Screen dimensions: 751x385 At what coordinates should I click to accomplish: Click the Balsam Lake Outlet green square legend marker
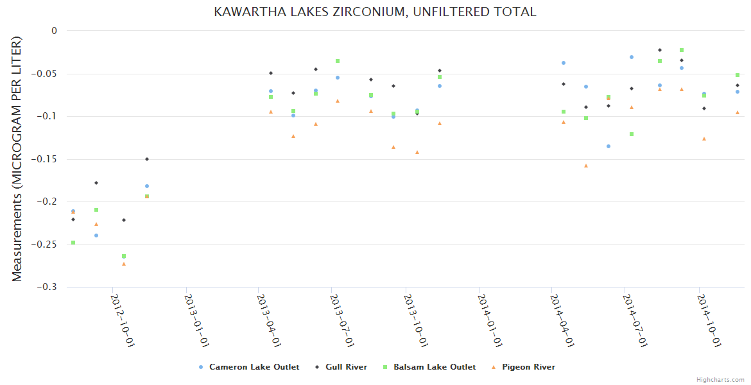385,367
